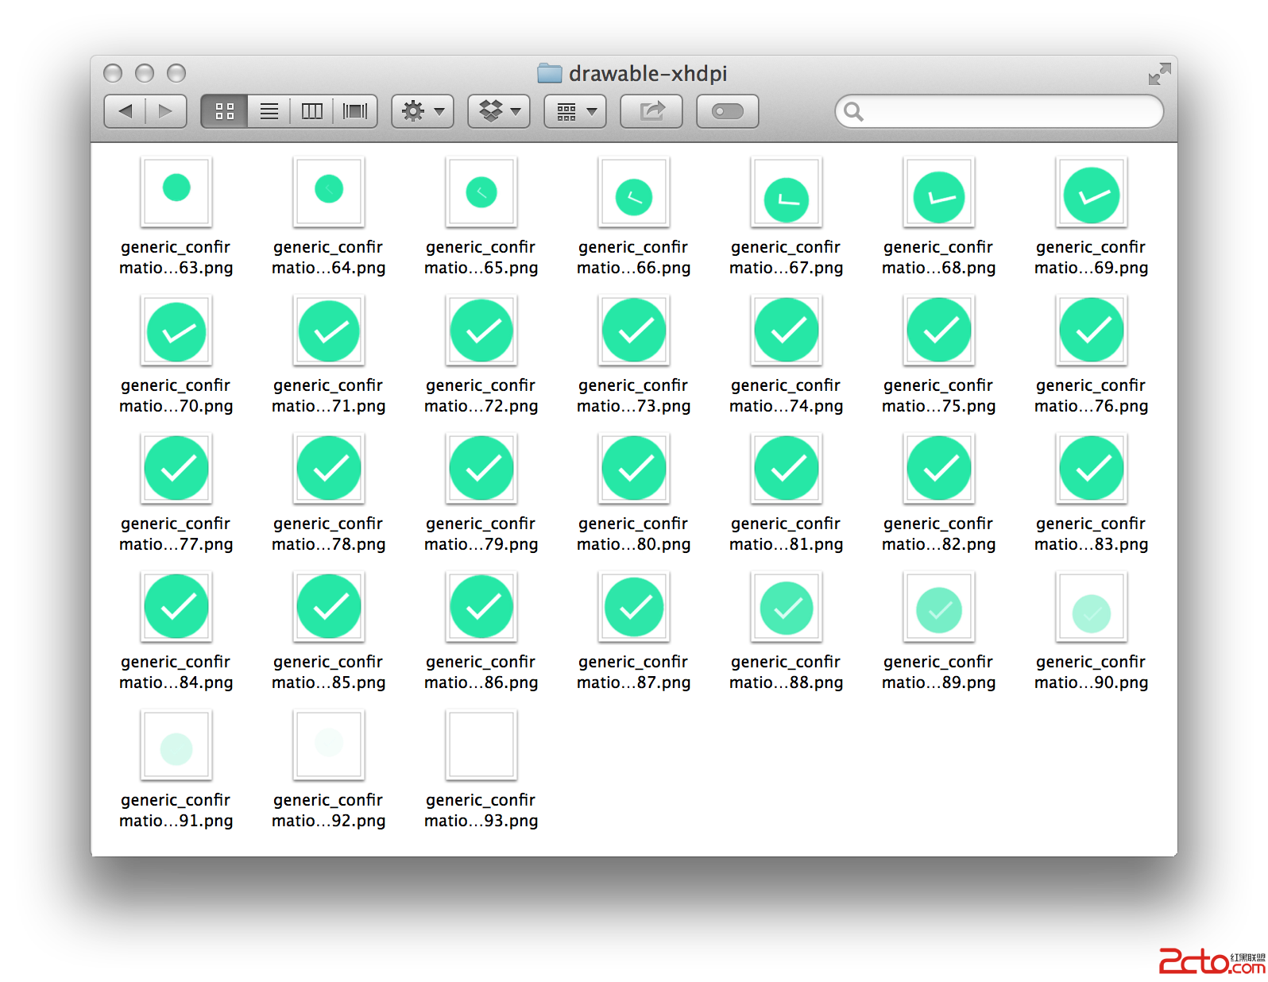Select the thumbnail of file ending 73.png
This screenshot has height=982, width=1268.
pyautogui.click(x=634, y=330)
